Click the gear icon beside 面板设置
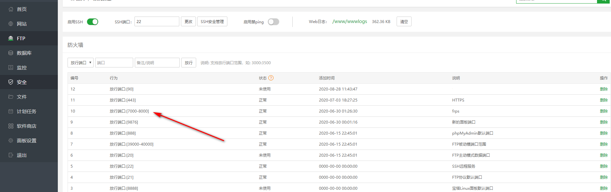Image resolution: width=611 pixels, height=192 pixels. [x=11, y=140]
